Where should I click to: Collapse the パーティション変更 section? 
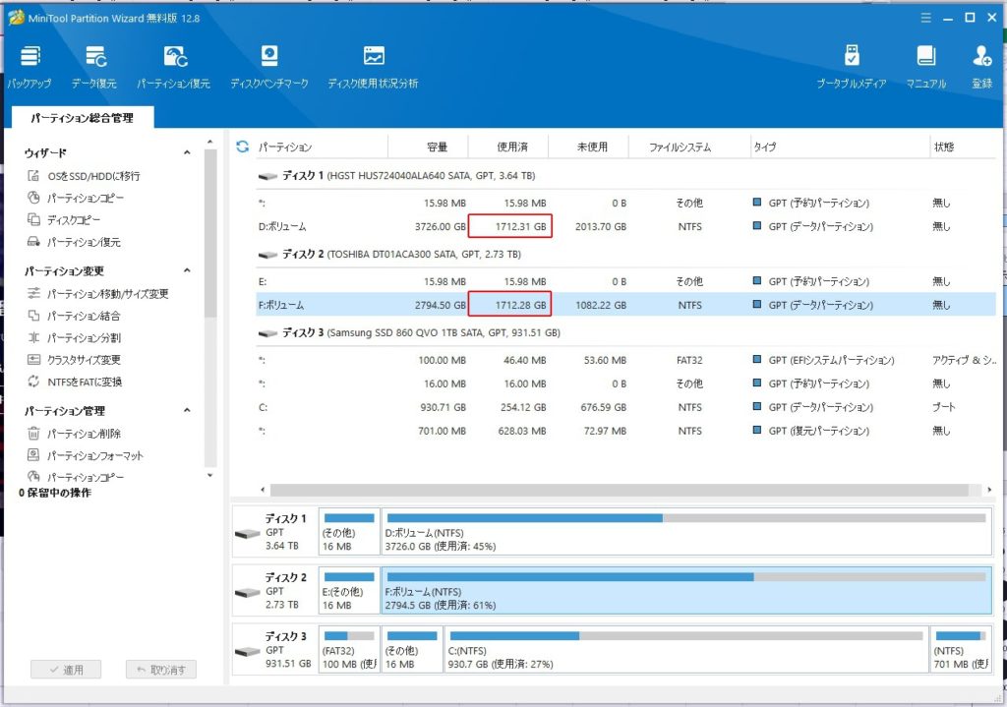[x=187, y=271]
